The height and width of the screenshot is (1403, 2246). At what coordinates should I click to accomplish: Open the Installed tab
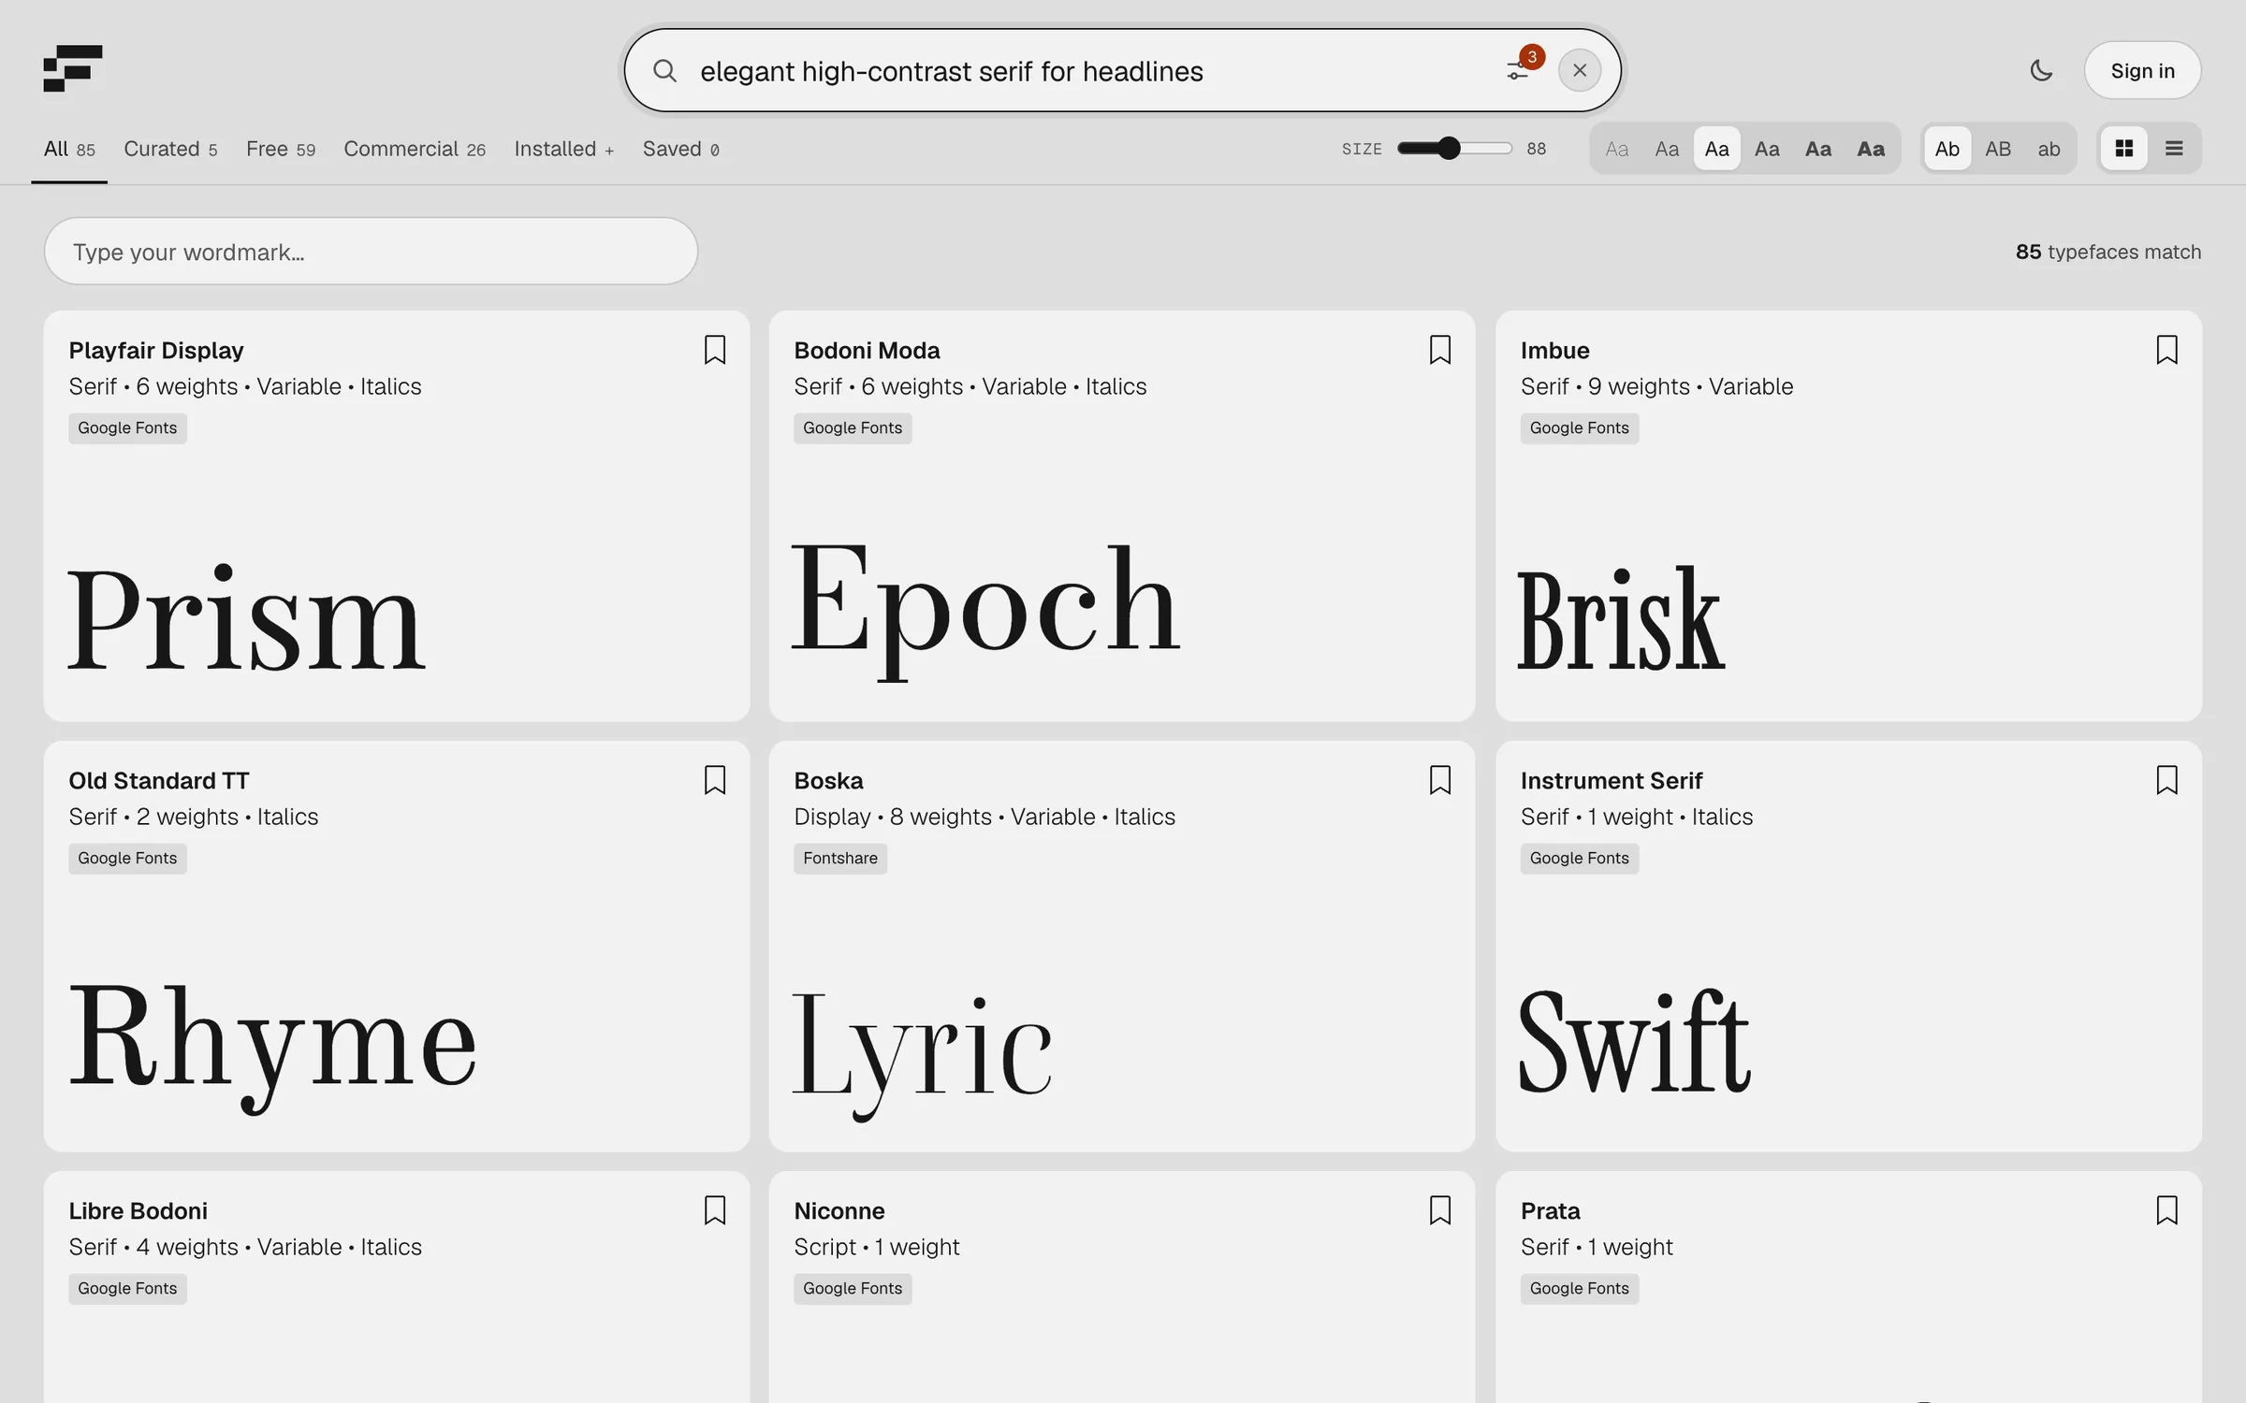tap(564, 149)
